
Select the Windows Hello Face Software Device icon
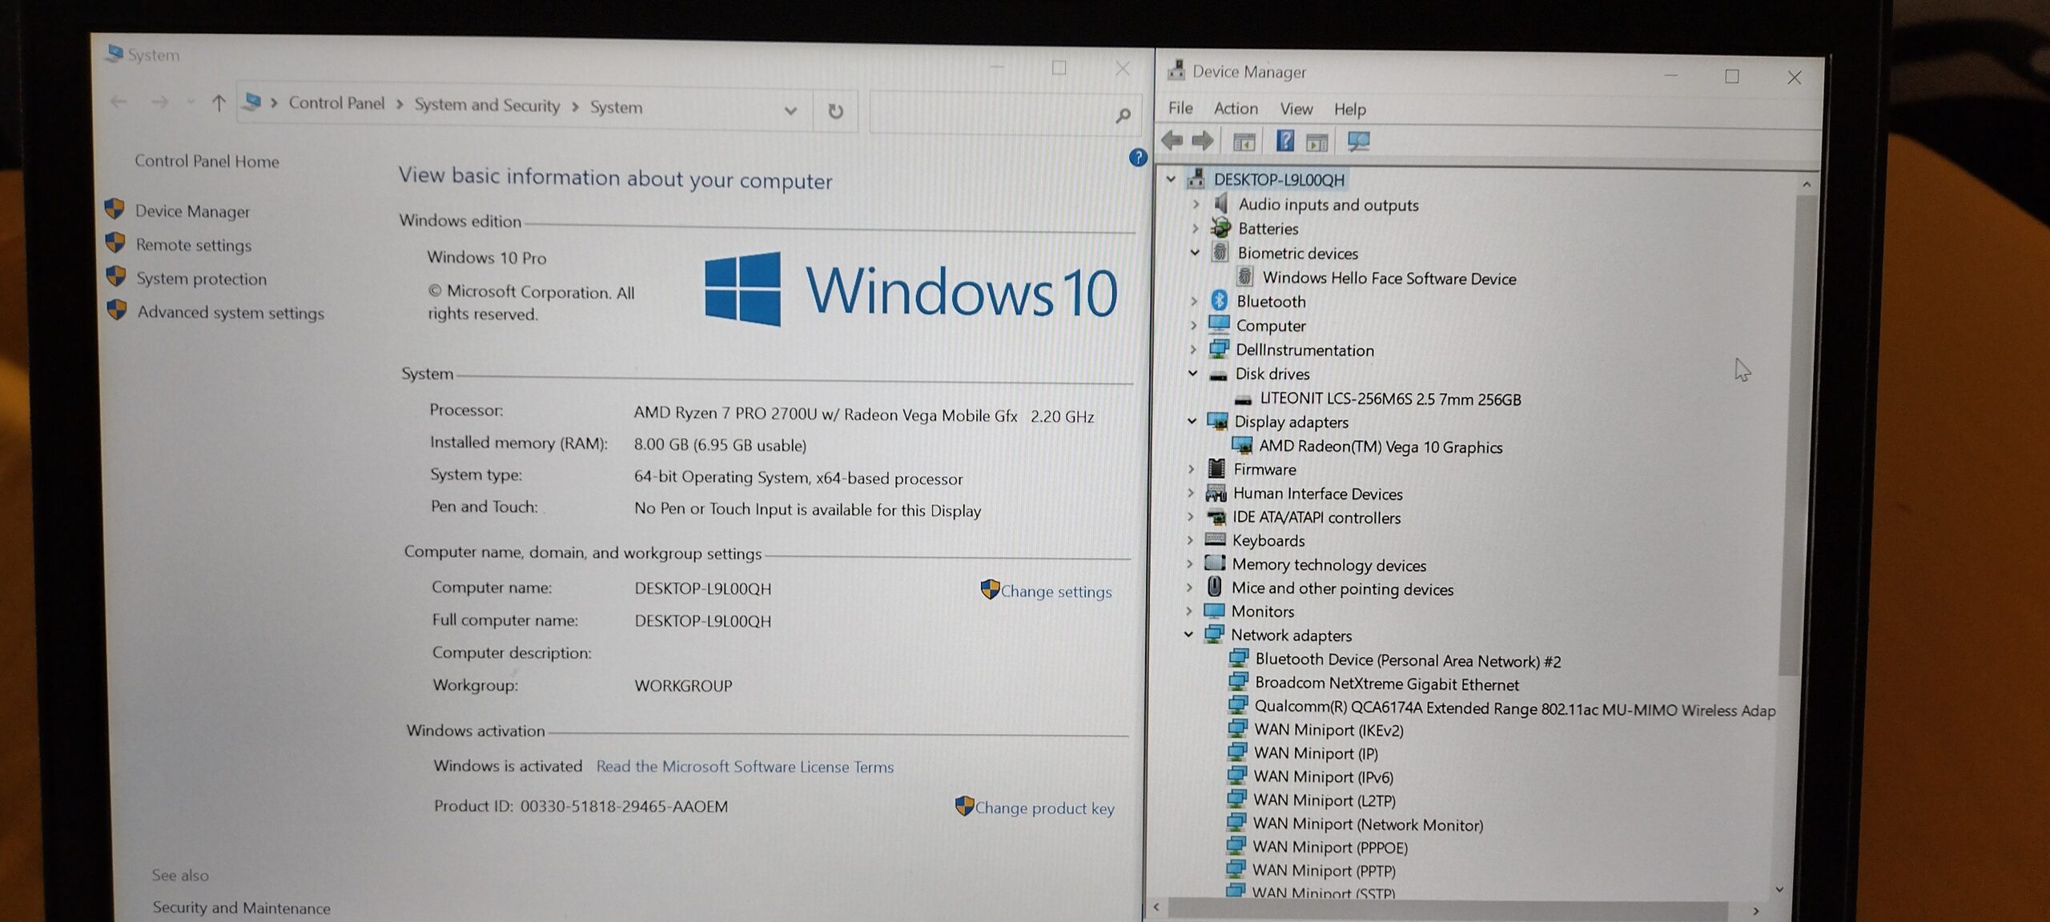[x=1244, y=277]
